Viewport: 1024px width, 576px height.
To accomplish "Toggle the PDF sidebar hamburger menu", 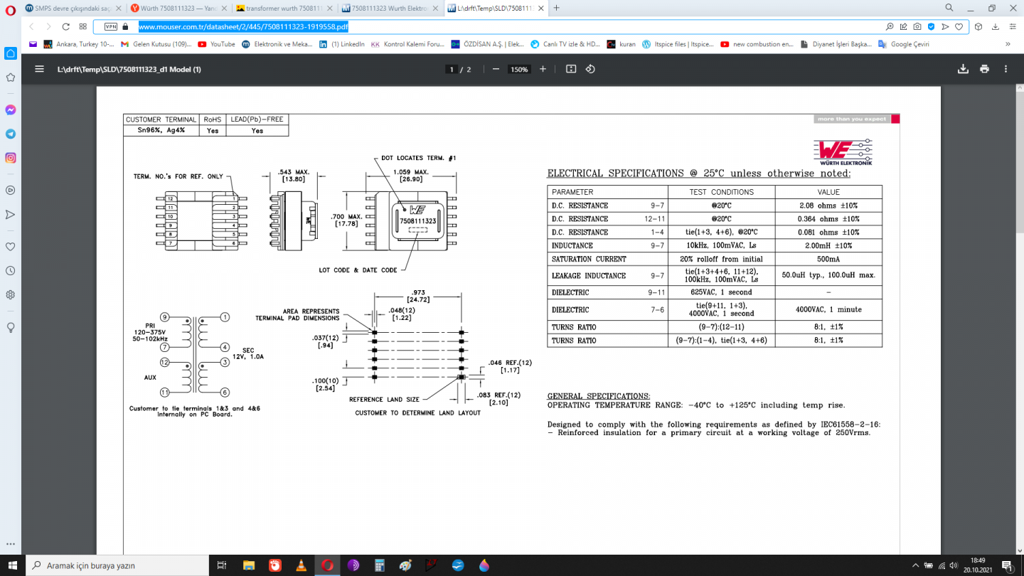I will click(x=40, y=69).
